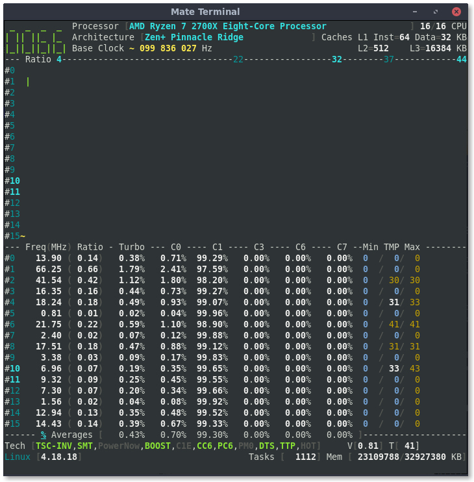Click the Linux label at bottom left
Viewport: 474px width, 482px height.
click(x=17, y=457)
